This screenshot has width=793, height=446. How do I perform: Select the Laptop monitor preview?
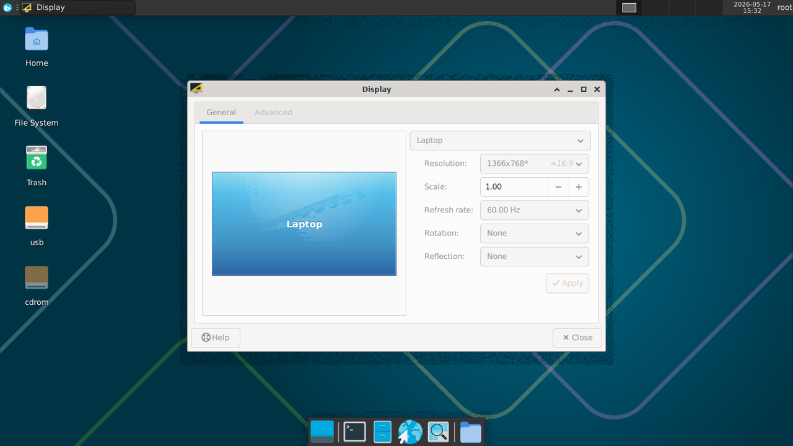[x=304, y=224]
